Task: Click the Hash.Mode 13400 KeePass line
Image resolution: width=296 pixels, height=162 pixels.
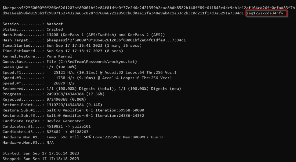Action: click(87, 35)
